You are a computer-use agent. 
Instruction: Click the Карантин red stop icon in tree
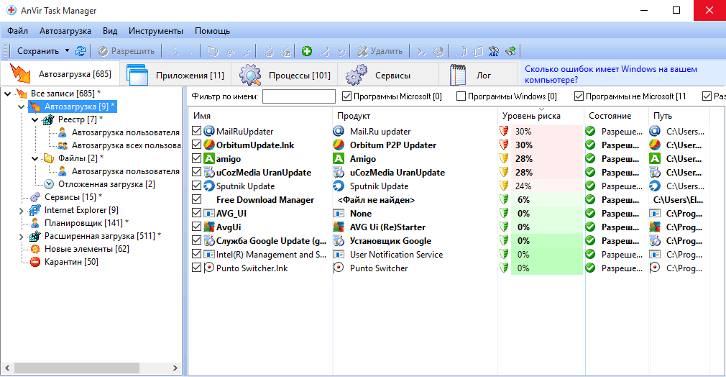(35, 262)
